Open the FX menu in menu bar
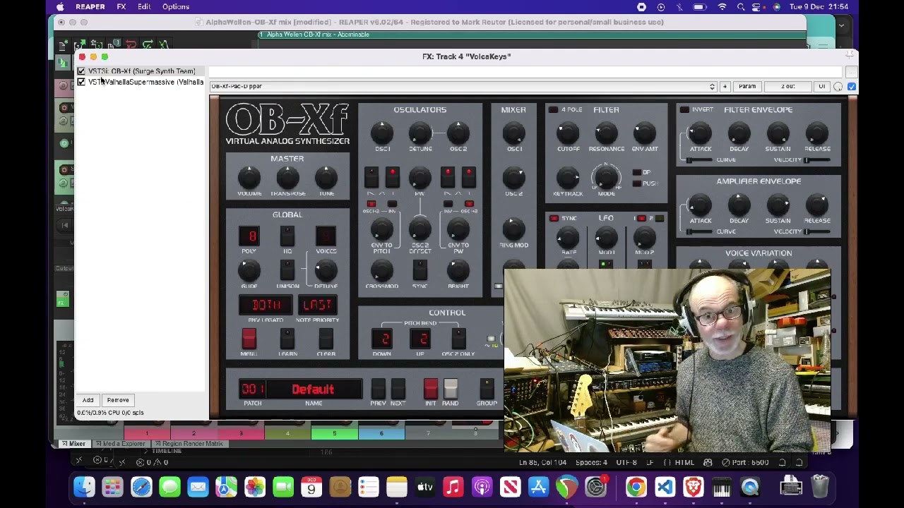The image size is (904, 508). coord(121,7)
